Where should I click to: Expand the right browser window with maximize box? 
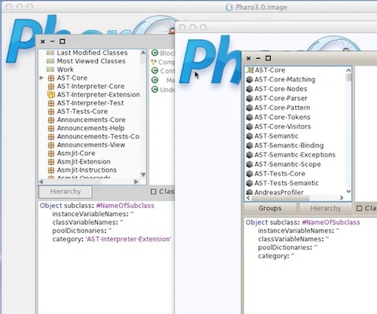coord(268,58)
